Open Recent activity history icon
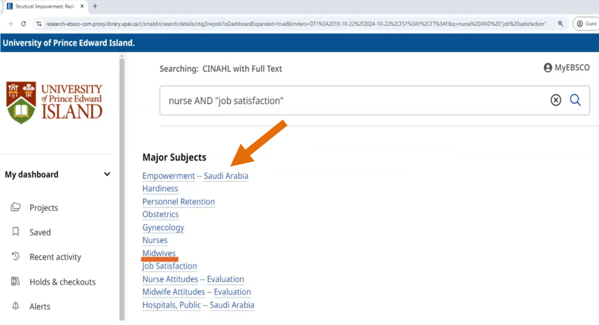The height and width of the screenshot is (325, 599). pos(16,256)
